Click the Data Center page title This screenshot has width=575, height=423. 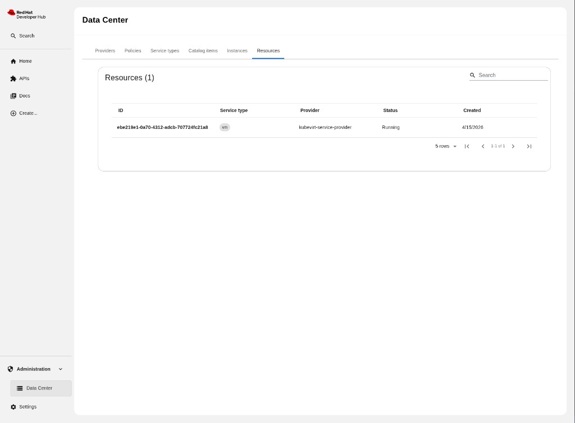pos(105,20)
